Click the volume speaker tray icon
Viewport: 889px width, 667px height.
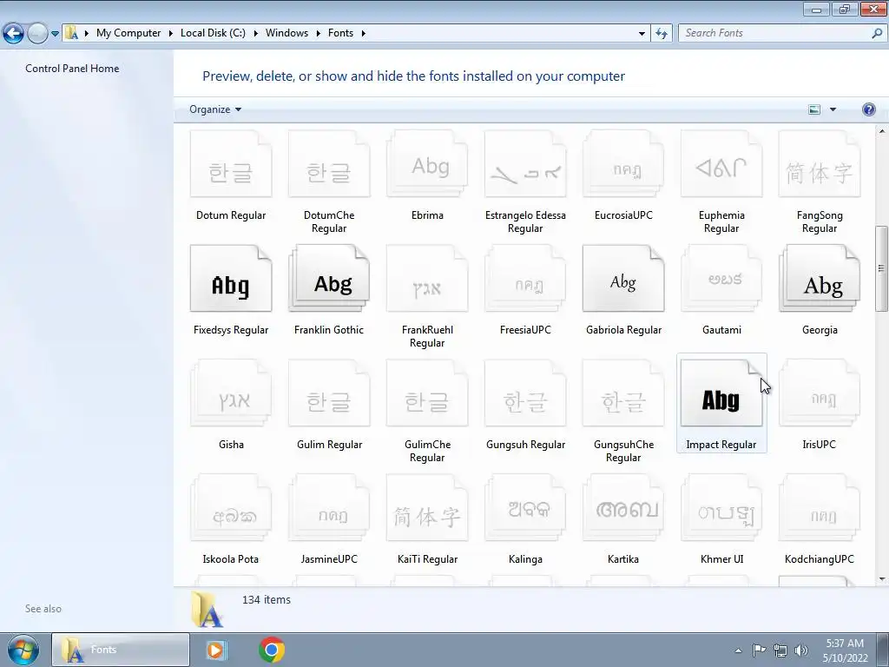tap(801, 650)
